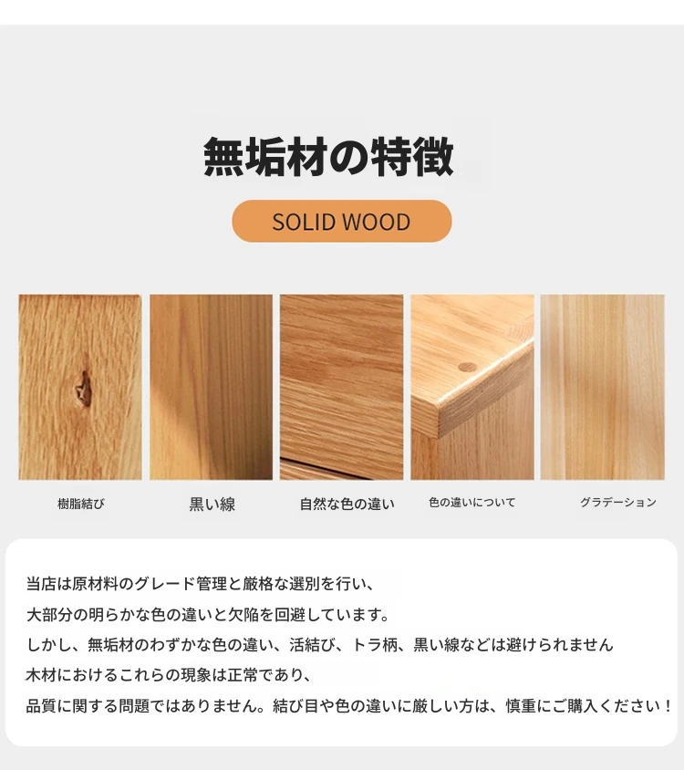
Task: Open the gradation wood sample thumbnail
Action: [603, 387]
